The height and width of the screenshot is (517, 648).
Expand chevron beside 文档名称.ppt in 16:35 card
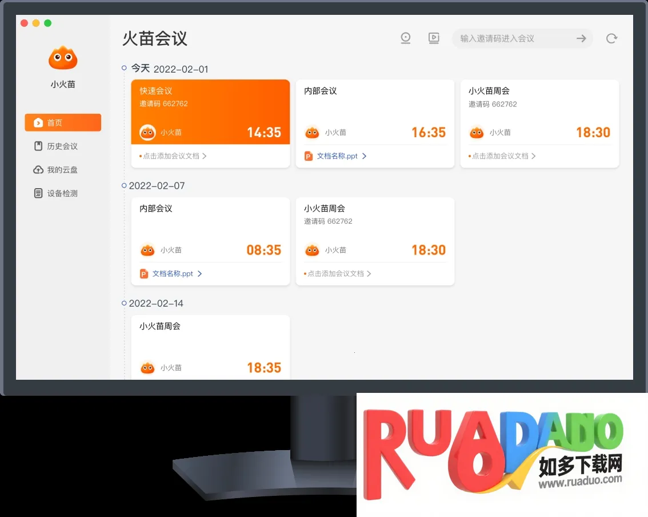click(x=365, y=156)
